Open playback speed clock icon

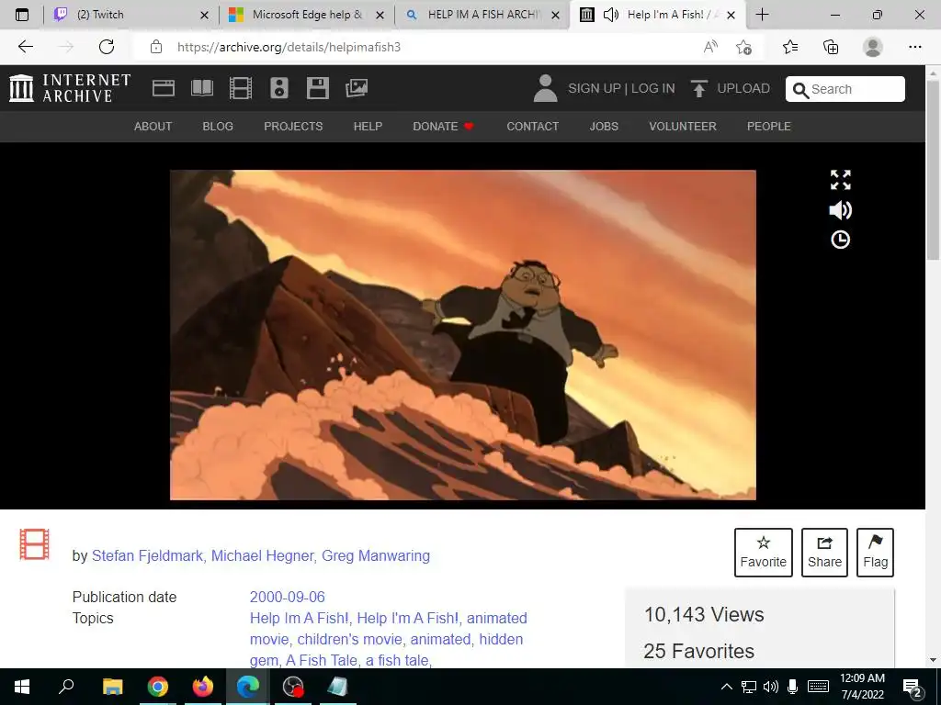(840, 240)
